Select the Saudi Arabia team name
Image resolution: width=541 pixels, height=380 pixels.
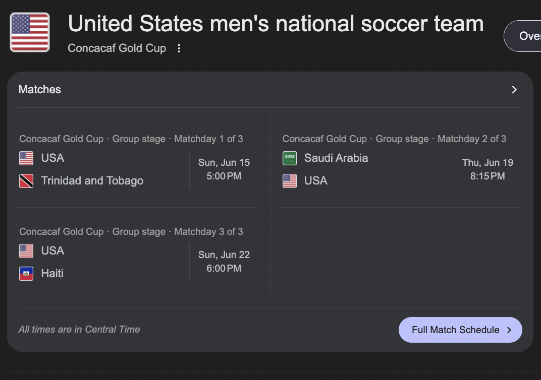pos(336,158)
